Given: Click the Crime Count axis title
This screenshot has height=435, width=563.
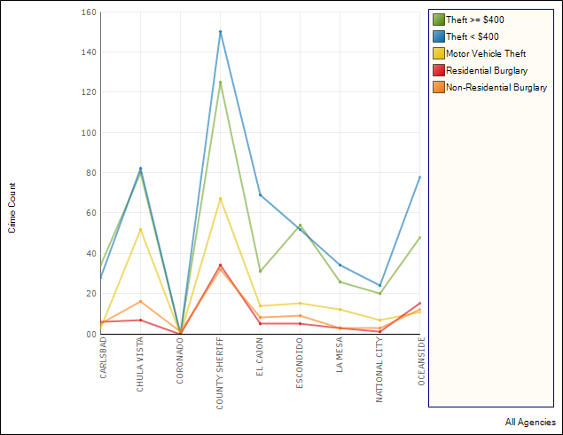Looking at the screenshot, I should pos(12,209).
